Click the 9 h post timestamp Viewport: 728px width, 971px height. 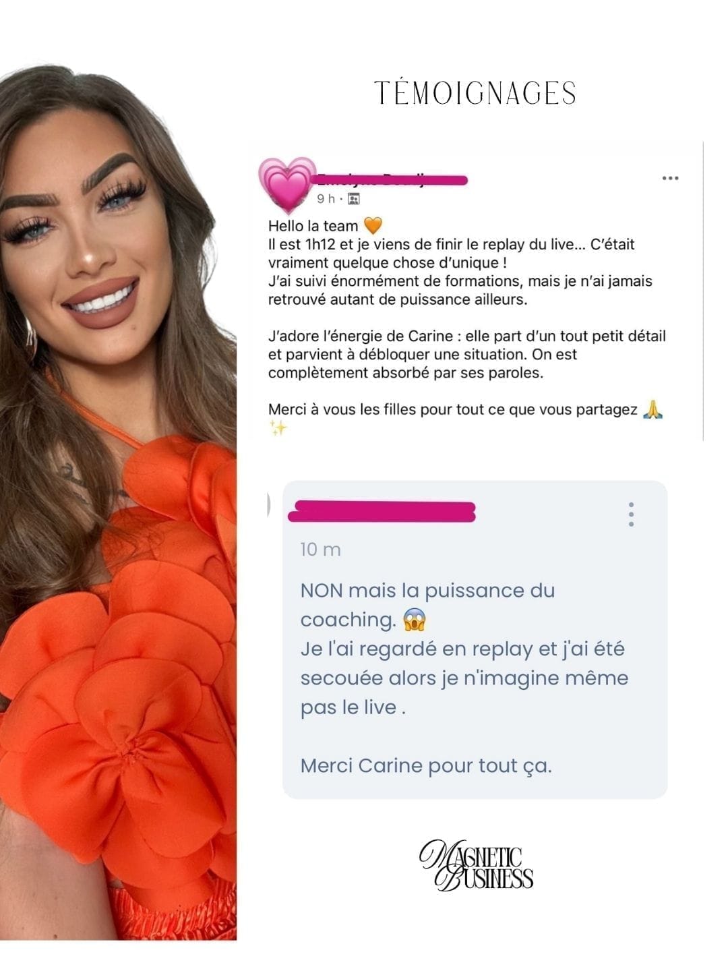point(326,199)
